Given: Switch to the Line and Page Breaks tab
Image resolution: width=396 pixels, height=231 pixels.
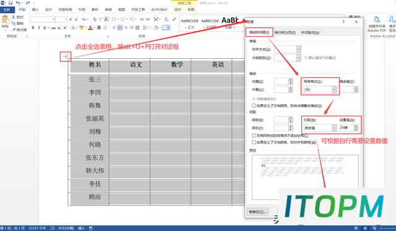Looking at the screenshot, I should (x=285, y=33).
